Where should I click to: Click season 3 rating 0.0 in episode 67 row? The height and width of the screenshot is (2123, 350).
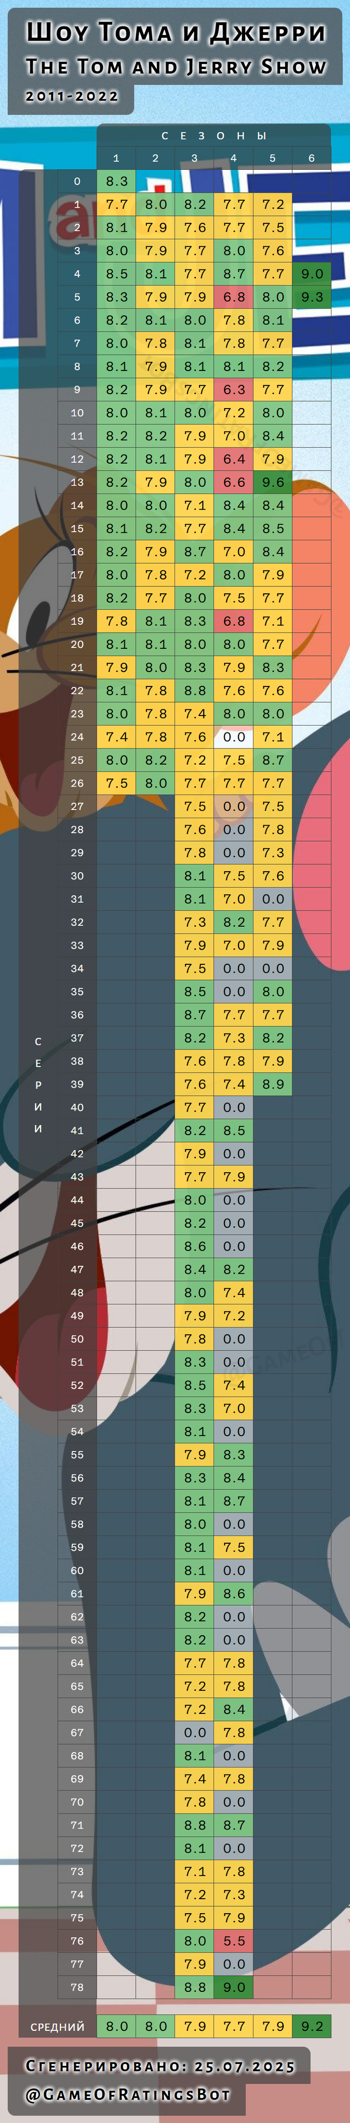[195, 1732]
